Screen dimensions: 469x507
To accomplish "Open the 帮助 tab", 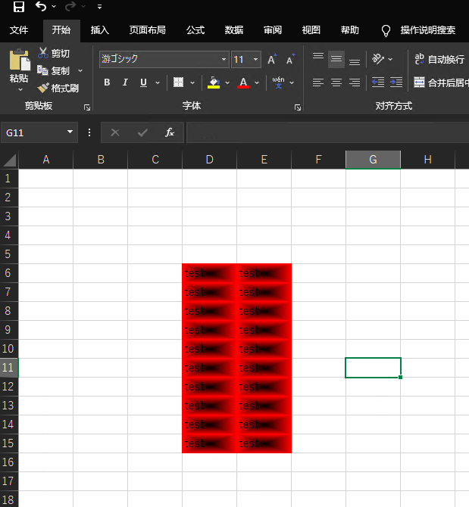I will [x=349, y=30].
